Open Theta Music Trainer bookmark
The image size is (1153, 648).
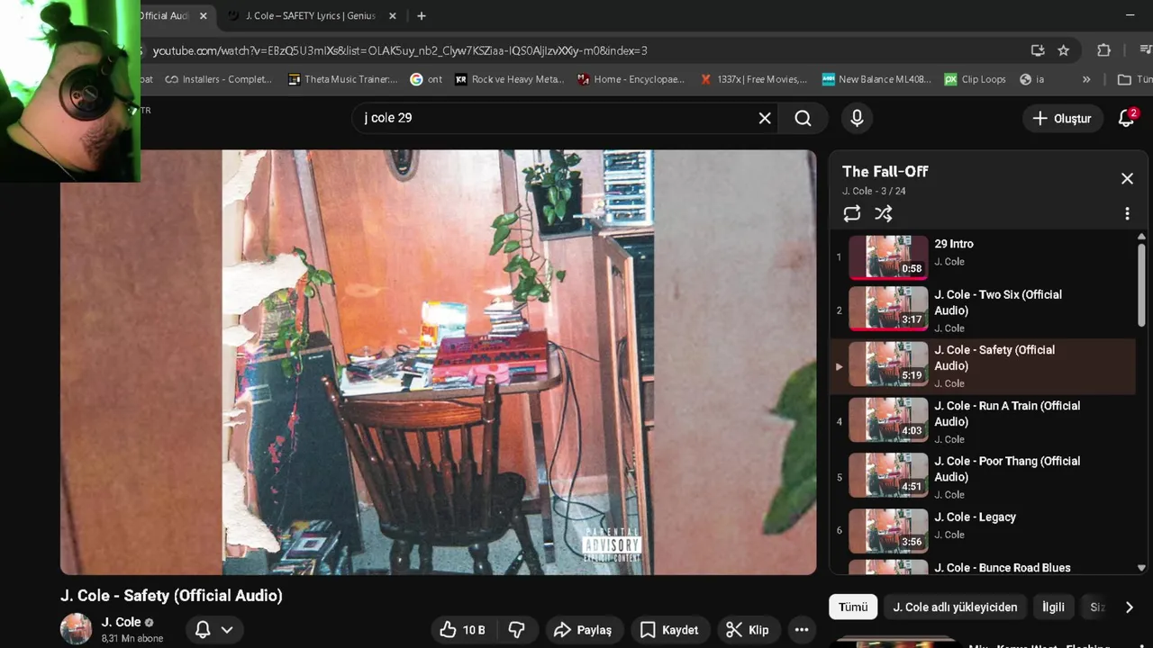(342, 79)
